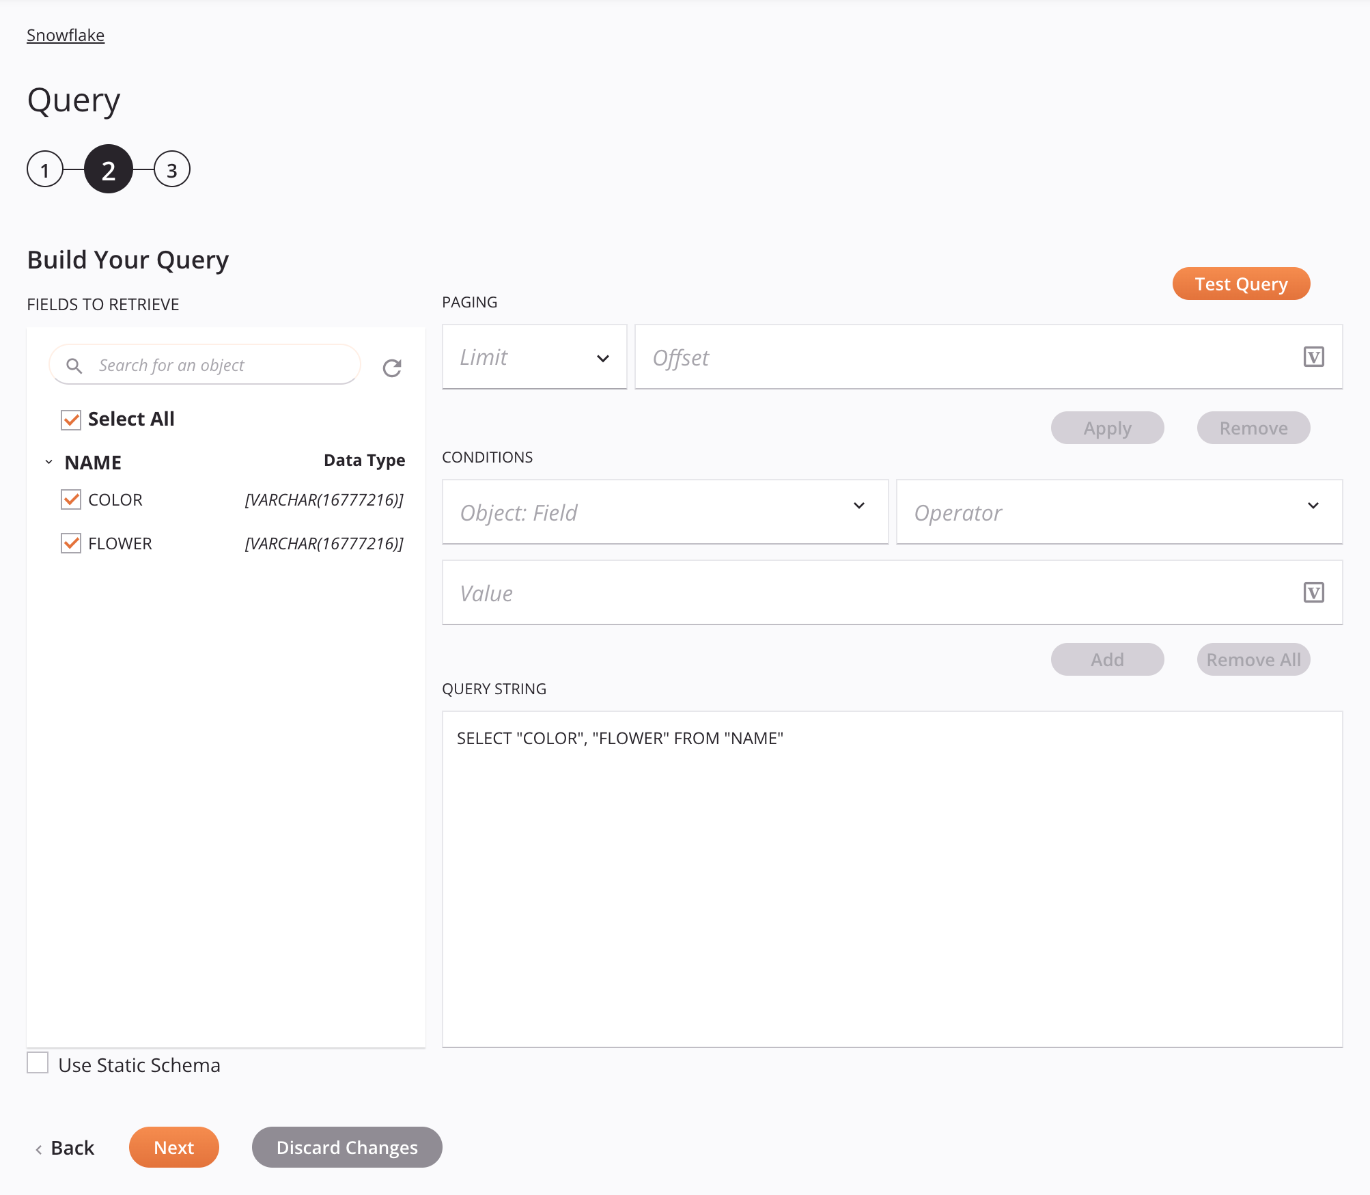Click the Discard Changes button
Screen dimensions: 1370x1195
click(x=346, y=1147)
